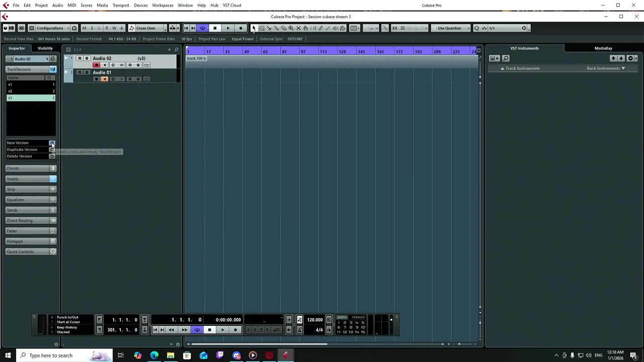Expand Audio 02 track arrow in list
Screen dimensions: 644x362
pyautogui.click(x=66, y=58)
